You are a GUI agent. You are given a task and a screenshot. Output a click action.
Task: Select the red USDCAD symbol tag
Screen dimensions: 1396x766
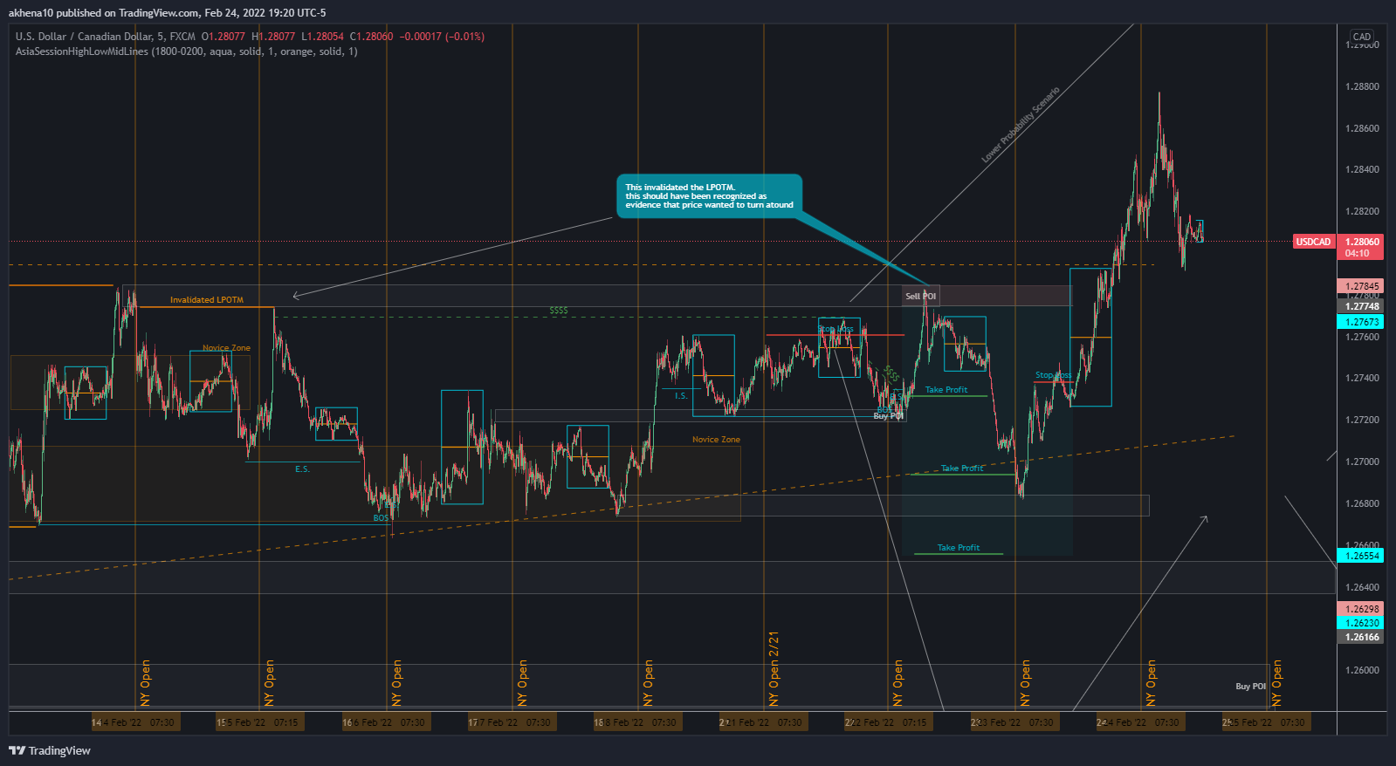pyautogui.click(x=1313, y=242)
